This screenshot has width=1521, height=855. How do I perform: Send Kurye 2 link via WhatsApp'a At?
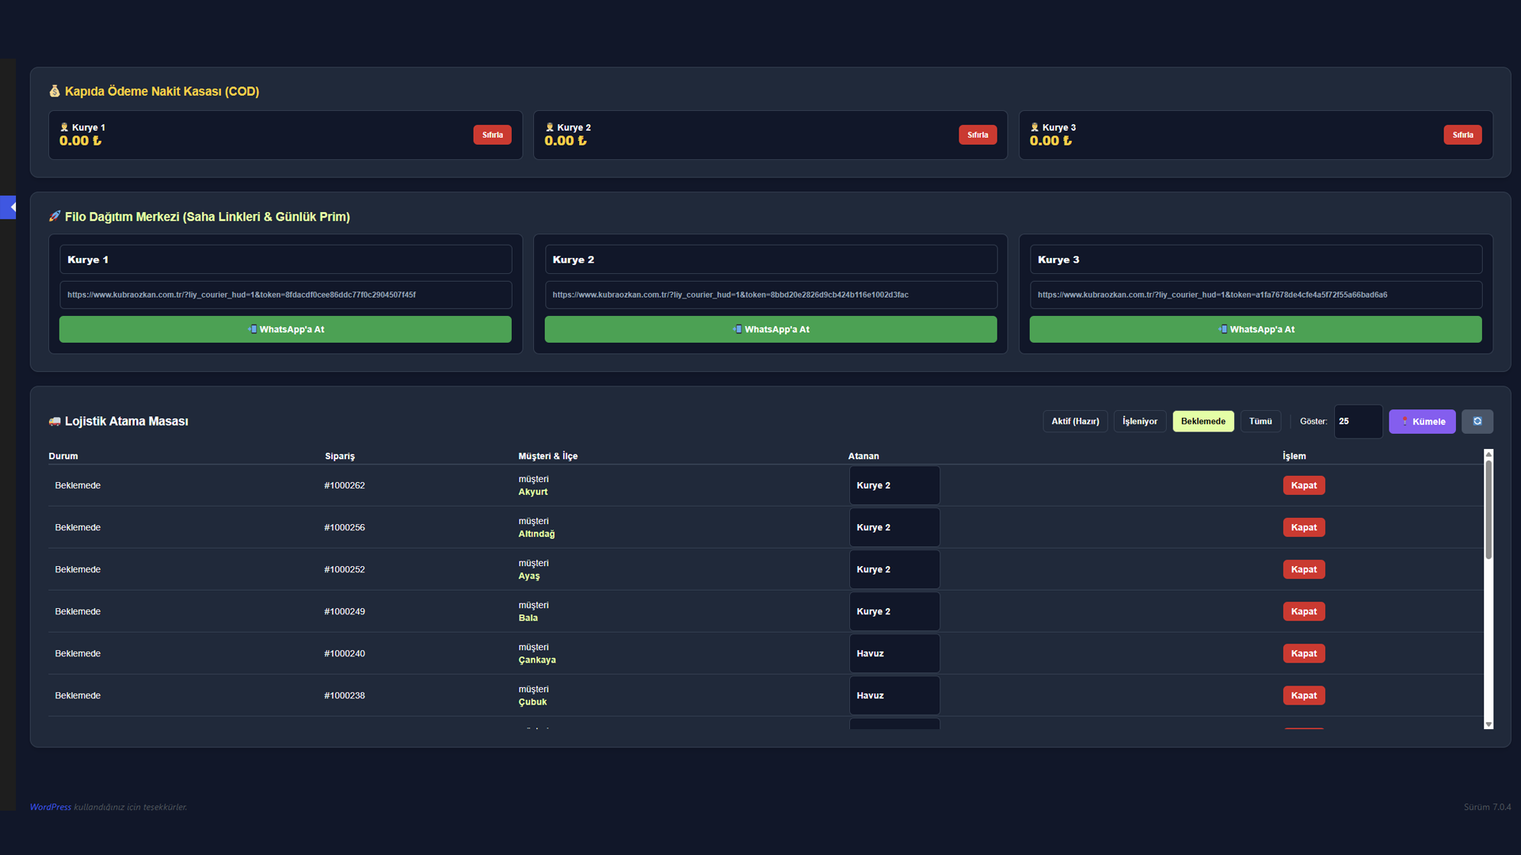tap(771, 329)
